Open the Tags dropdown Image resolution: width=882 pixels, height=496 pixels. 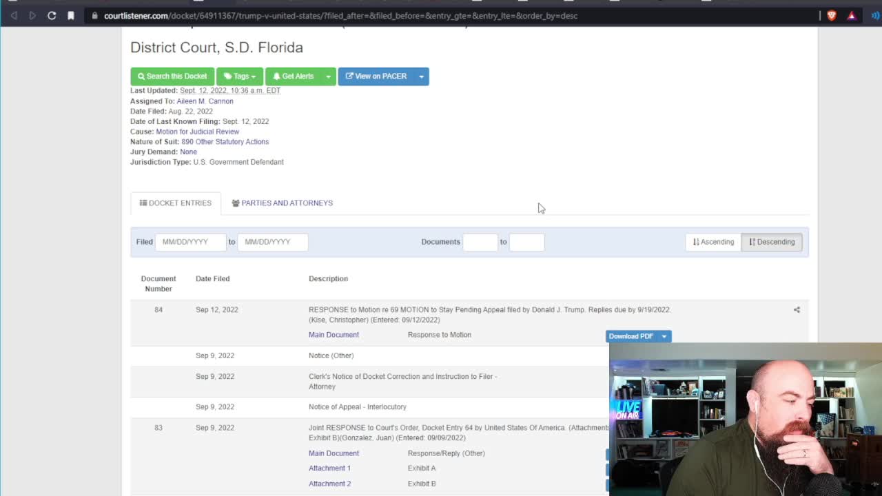(240, 76)
